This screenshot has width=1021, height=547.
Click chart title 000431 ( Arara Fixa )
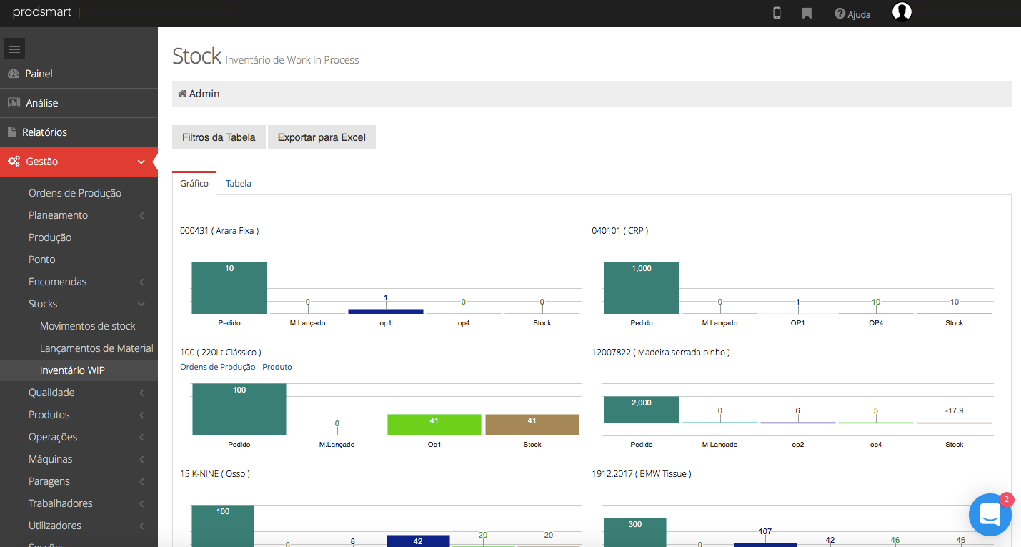pos(219,231)
